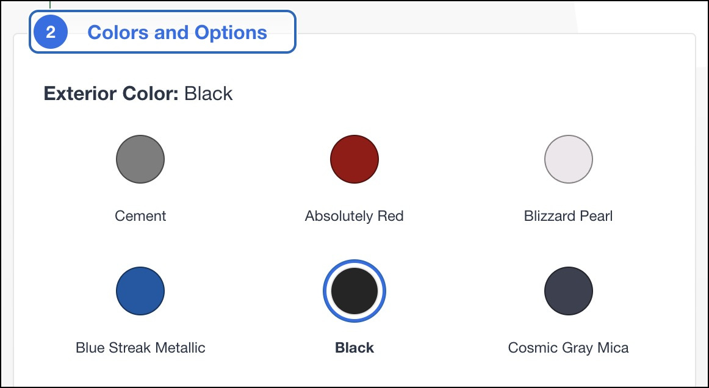Click the "Absolutely Red" name label
Viewport: 709px width, 388px height.
coord(354,216)
